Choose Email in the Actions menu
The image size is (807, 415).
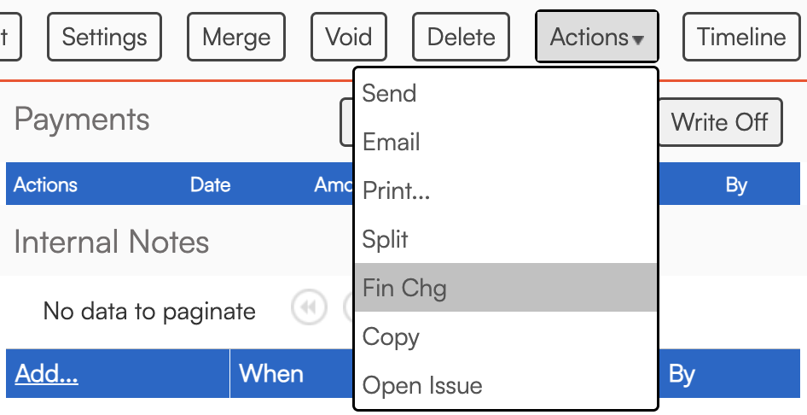pos(392,142)
